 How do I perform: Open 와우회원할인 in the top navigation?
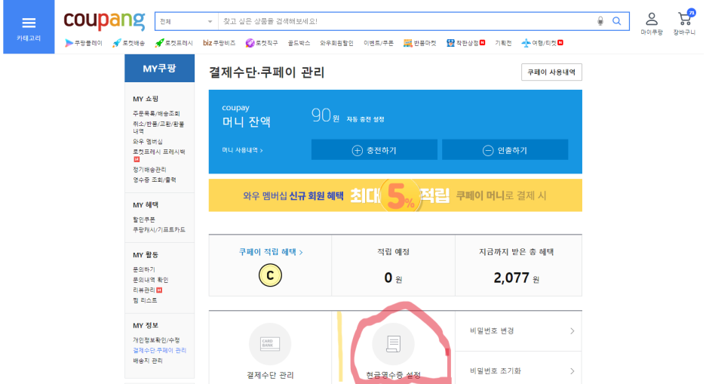(337, 43)
